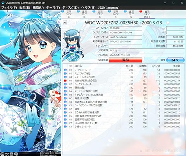
Task: Click status icon for C7 UltraDMA CRC エラー数
Action: 65,123
